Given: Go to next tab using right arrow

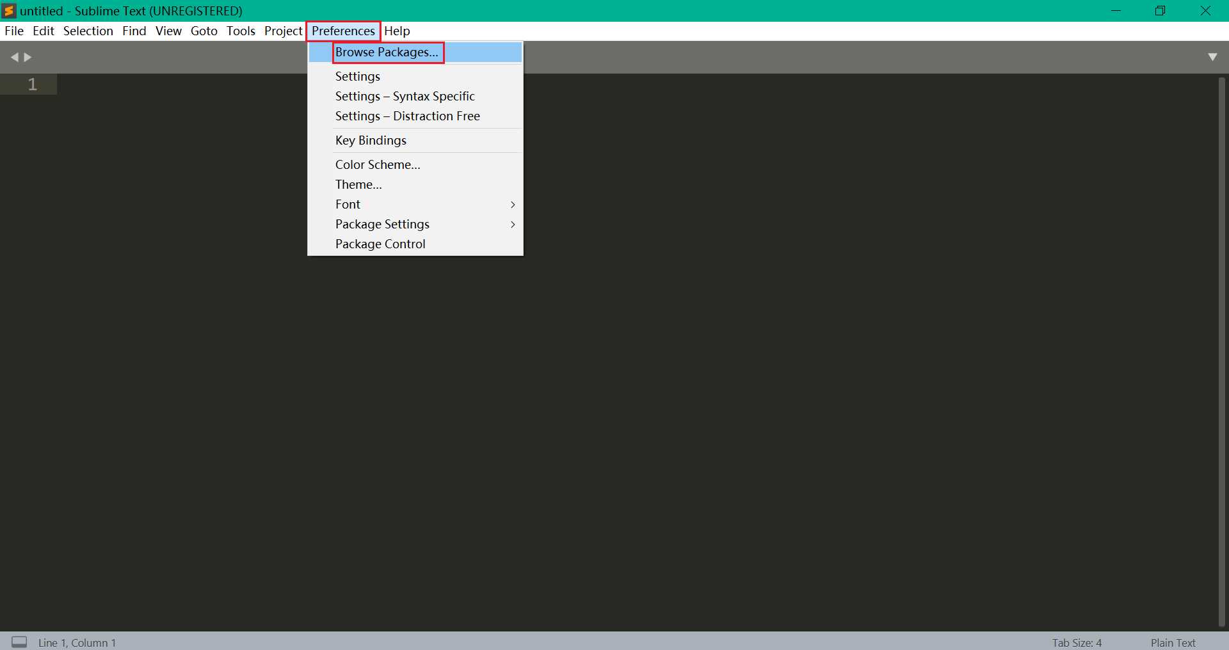Looking at the screenshot, I should point(28,58).
